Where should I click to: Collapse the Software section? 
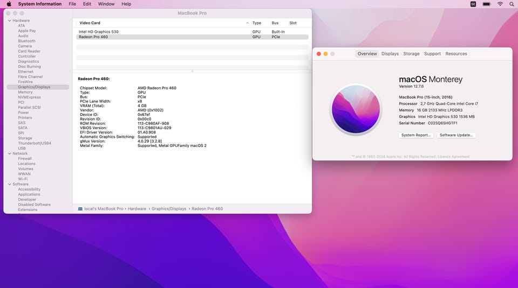click(x=10, y=184)
